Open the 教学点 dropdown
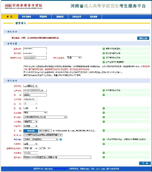 point(43,135)
